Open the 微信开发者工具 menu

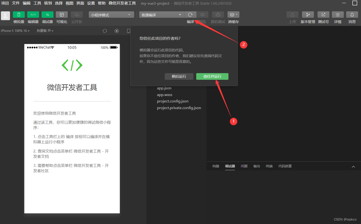pyautogui.click(x=122, y=3)
